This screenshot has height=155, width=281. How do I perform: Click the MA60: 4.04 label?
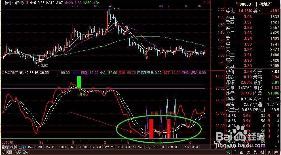click(x=91, y=3)
